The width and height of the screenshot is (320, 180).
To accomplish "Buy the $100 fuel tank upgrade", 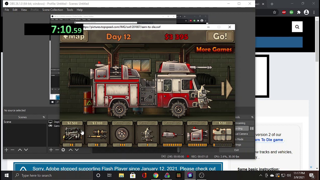I will pyautogui.click(x=222, y=134).
